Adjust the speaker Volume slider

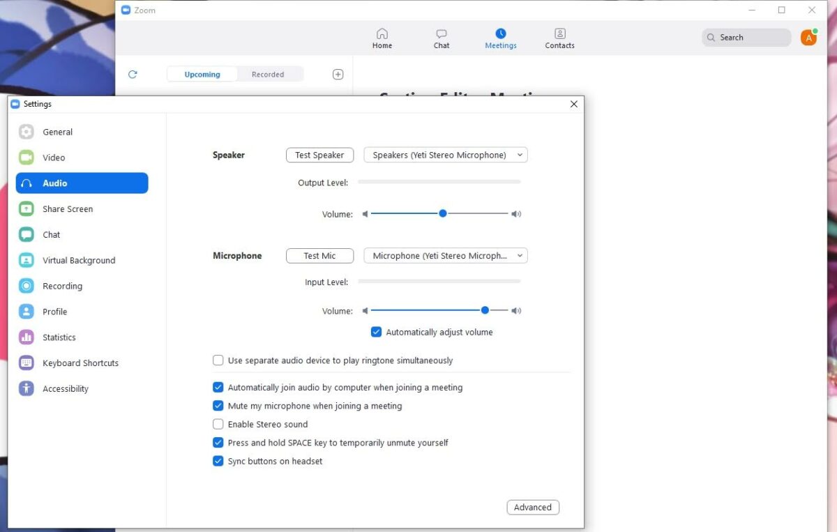coord(443,213)
